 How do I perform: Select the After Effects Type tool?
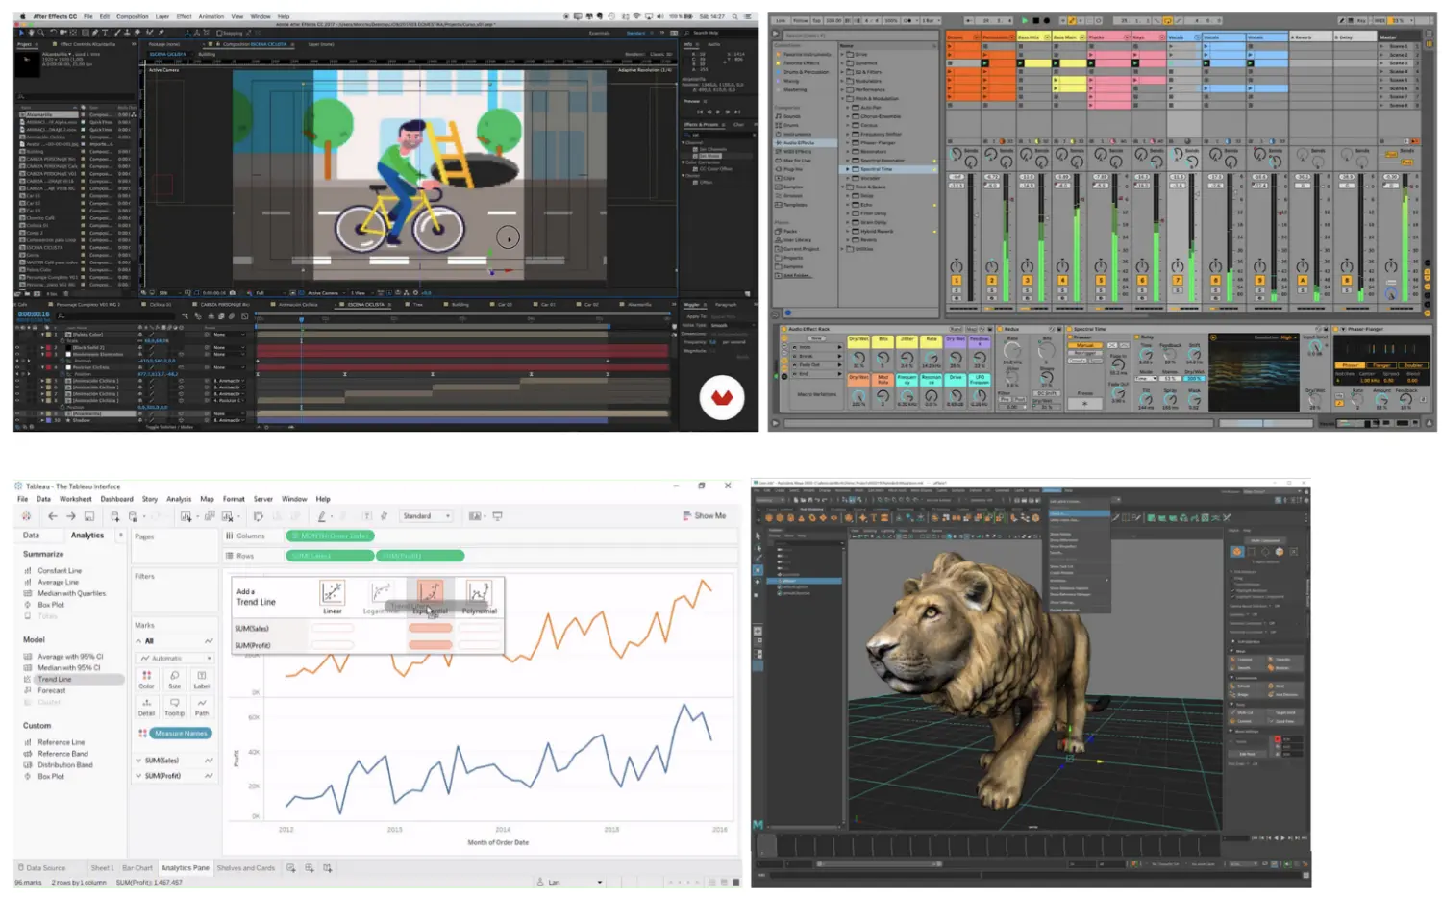[106, 33]
